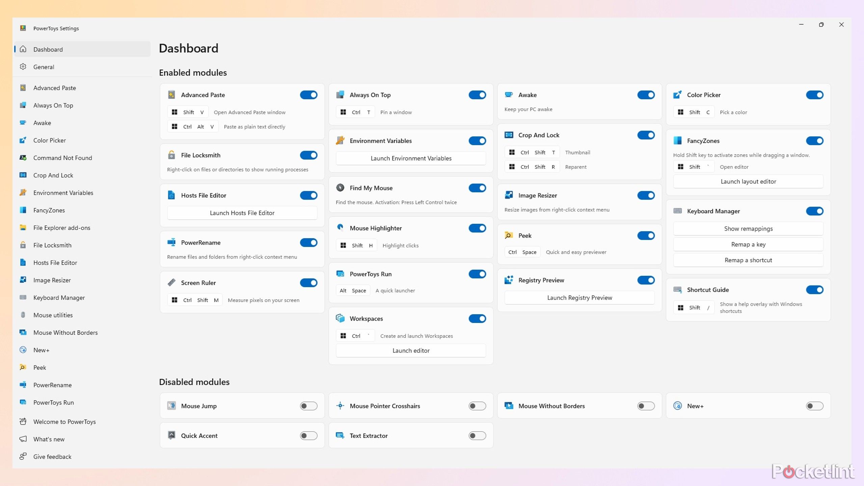Screen dimensions: 864x486
Task: Click the Color Picker card icon
Action: (x=677, y=95)
